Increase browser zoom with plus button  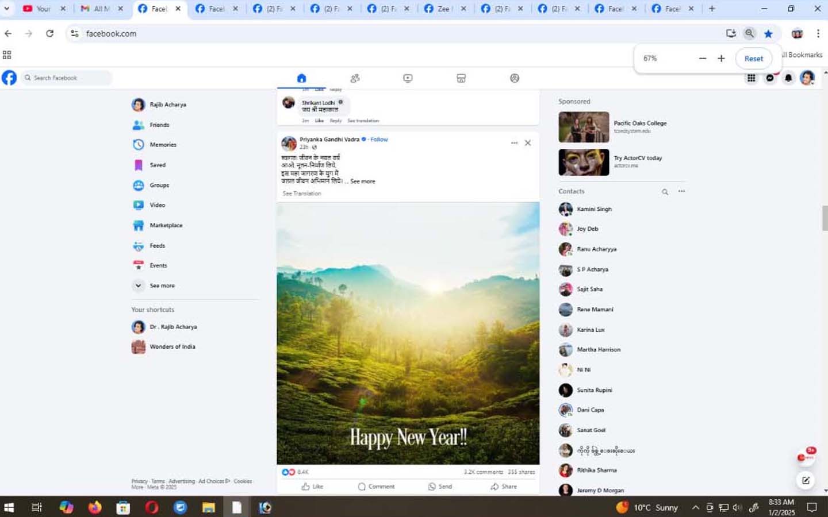coord(721,59)
